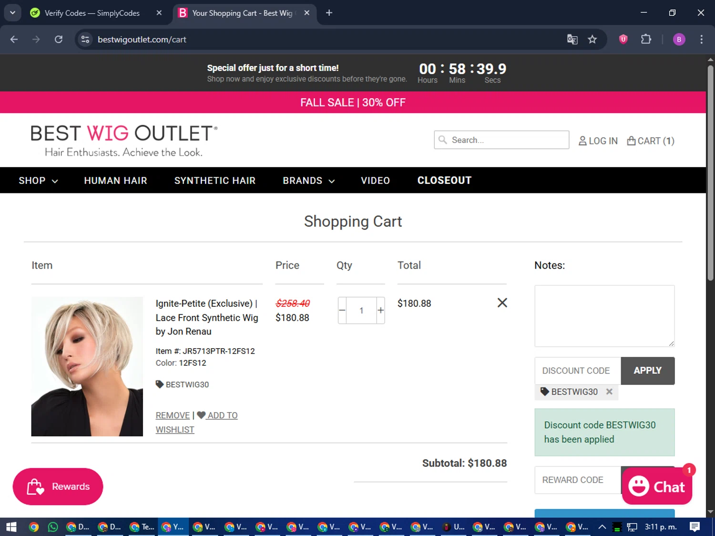
Task: Switch to the Verify Codes — SimplyCodes tab
Action: point(93,13)
